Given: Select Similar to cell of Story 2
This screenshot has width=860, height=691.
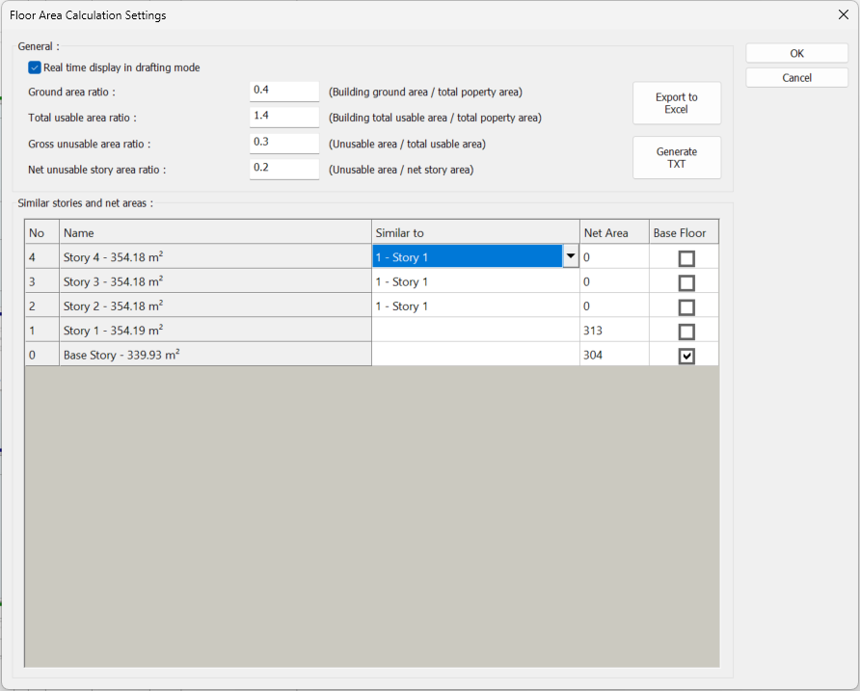Looking at the screenshot, I should click(x=474, y=306).
